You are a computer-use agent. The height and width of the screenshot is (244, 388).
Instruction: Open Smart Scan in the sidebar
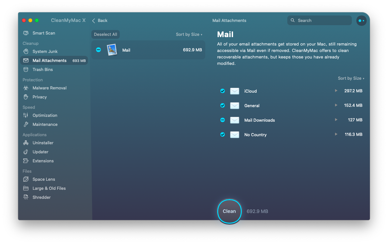tap(54, 33)
